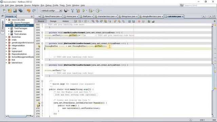Switch editor to Source view
The height and width of the screenshot is (122, 217).
click(x=41, y=21)
